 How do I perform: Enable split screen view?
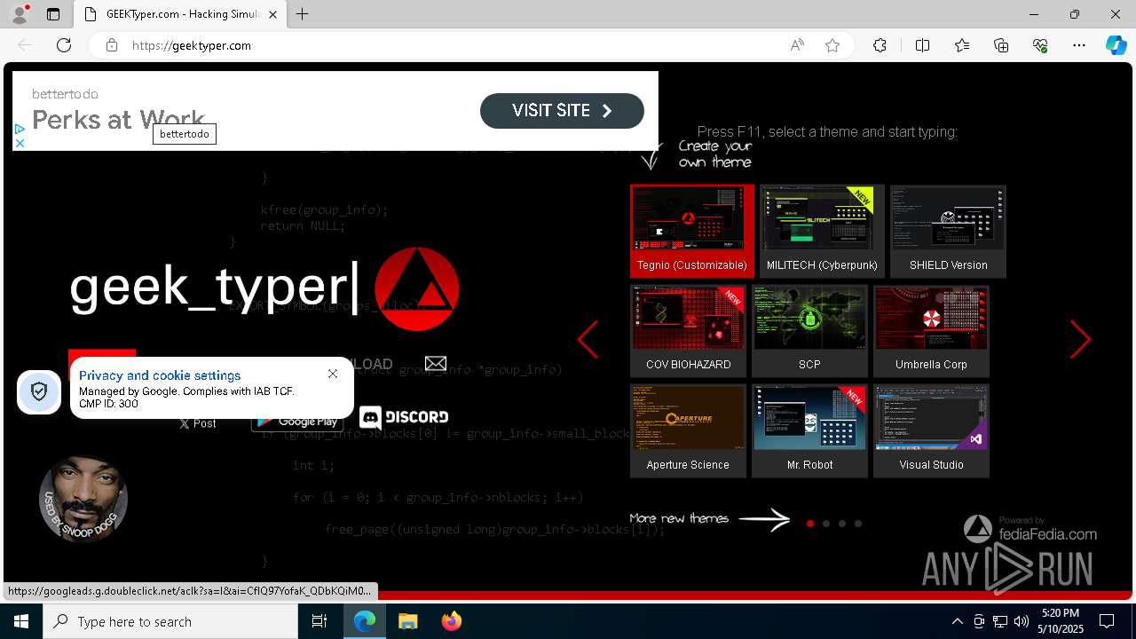pyautogui.click(x=922, y=45)
